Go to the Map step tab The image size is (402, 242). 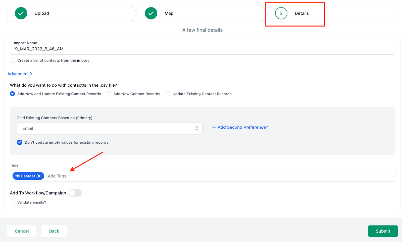tap(169, 13)
